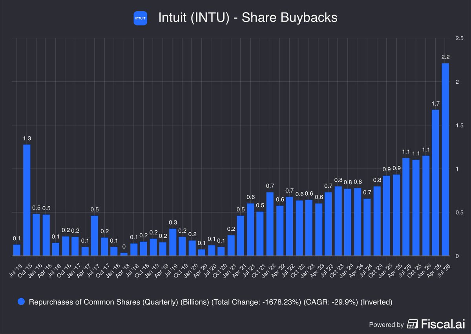Click the Jul '19 bar valued 0.3

point(172,242)
